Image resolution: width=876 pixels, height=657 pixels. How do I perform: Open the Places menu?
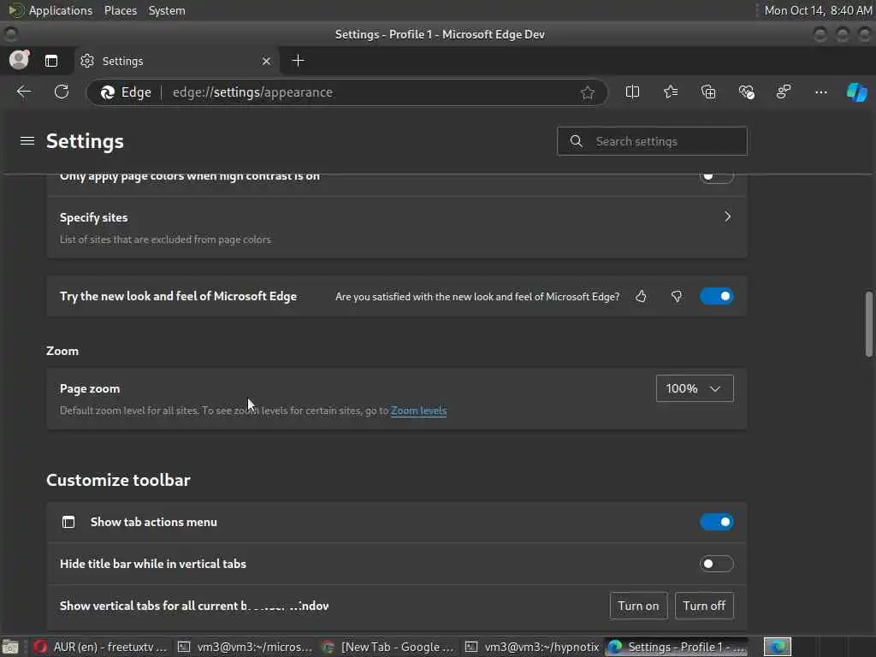(120, 10)
